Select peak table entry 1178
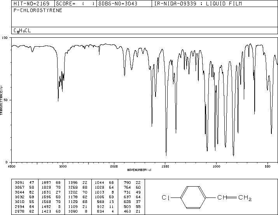 click(73, 197)
